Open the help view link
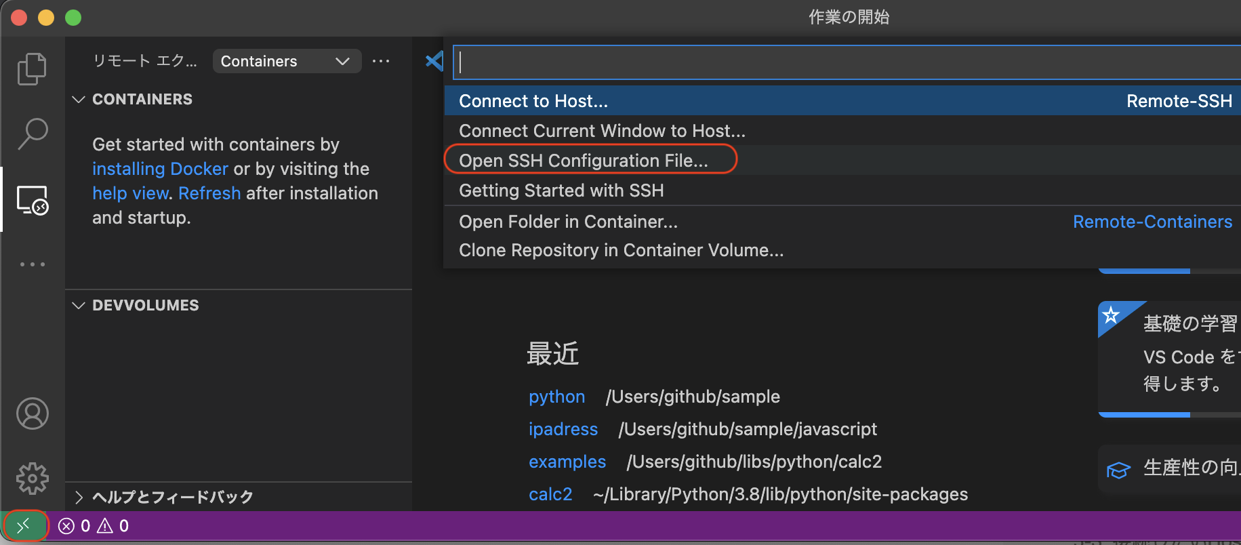Image resolution: width=1241 pixels, height=545 pixels. pos(130,193)
